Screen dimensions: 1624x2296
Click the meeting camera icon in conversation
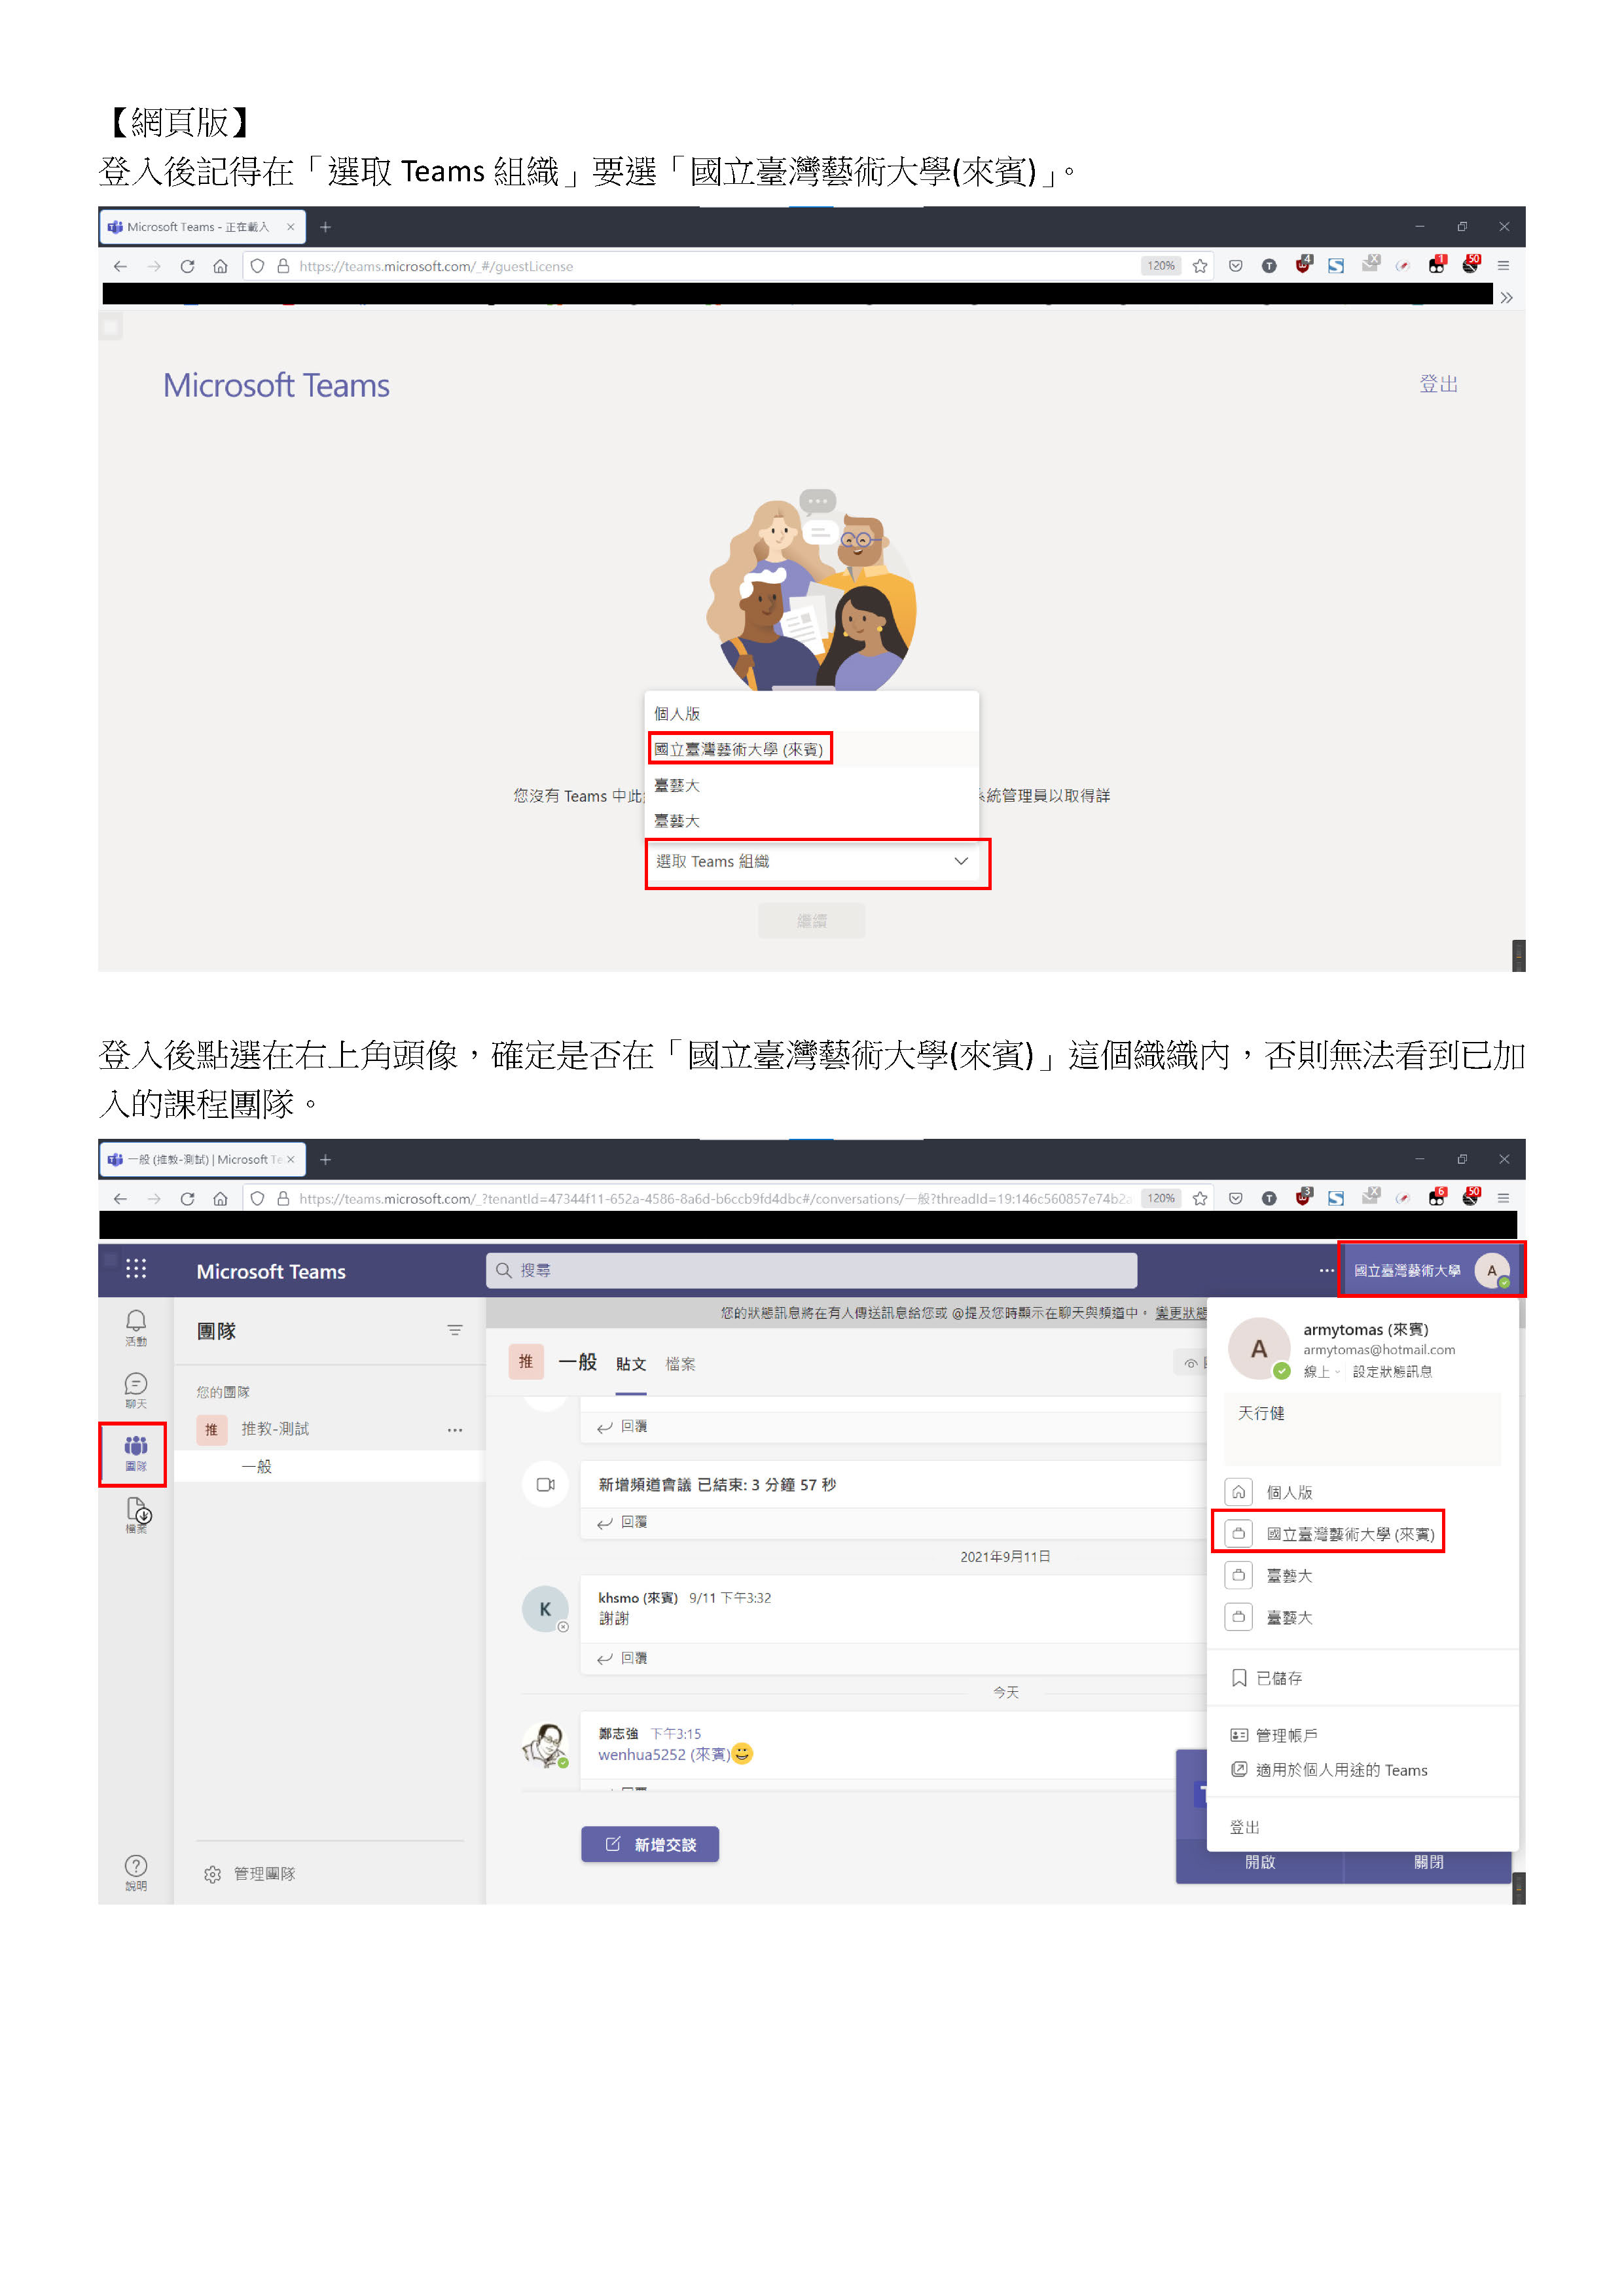tap(546, 1485)
